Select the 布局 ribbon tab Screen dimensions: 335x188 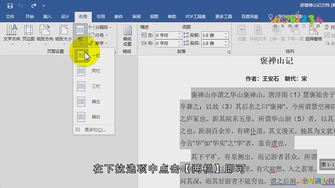[x=83, y=17]
